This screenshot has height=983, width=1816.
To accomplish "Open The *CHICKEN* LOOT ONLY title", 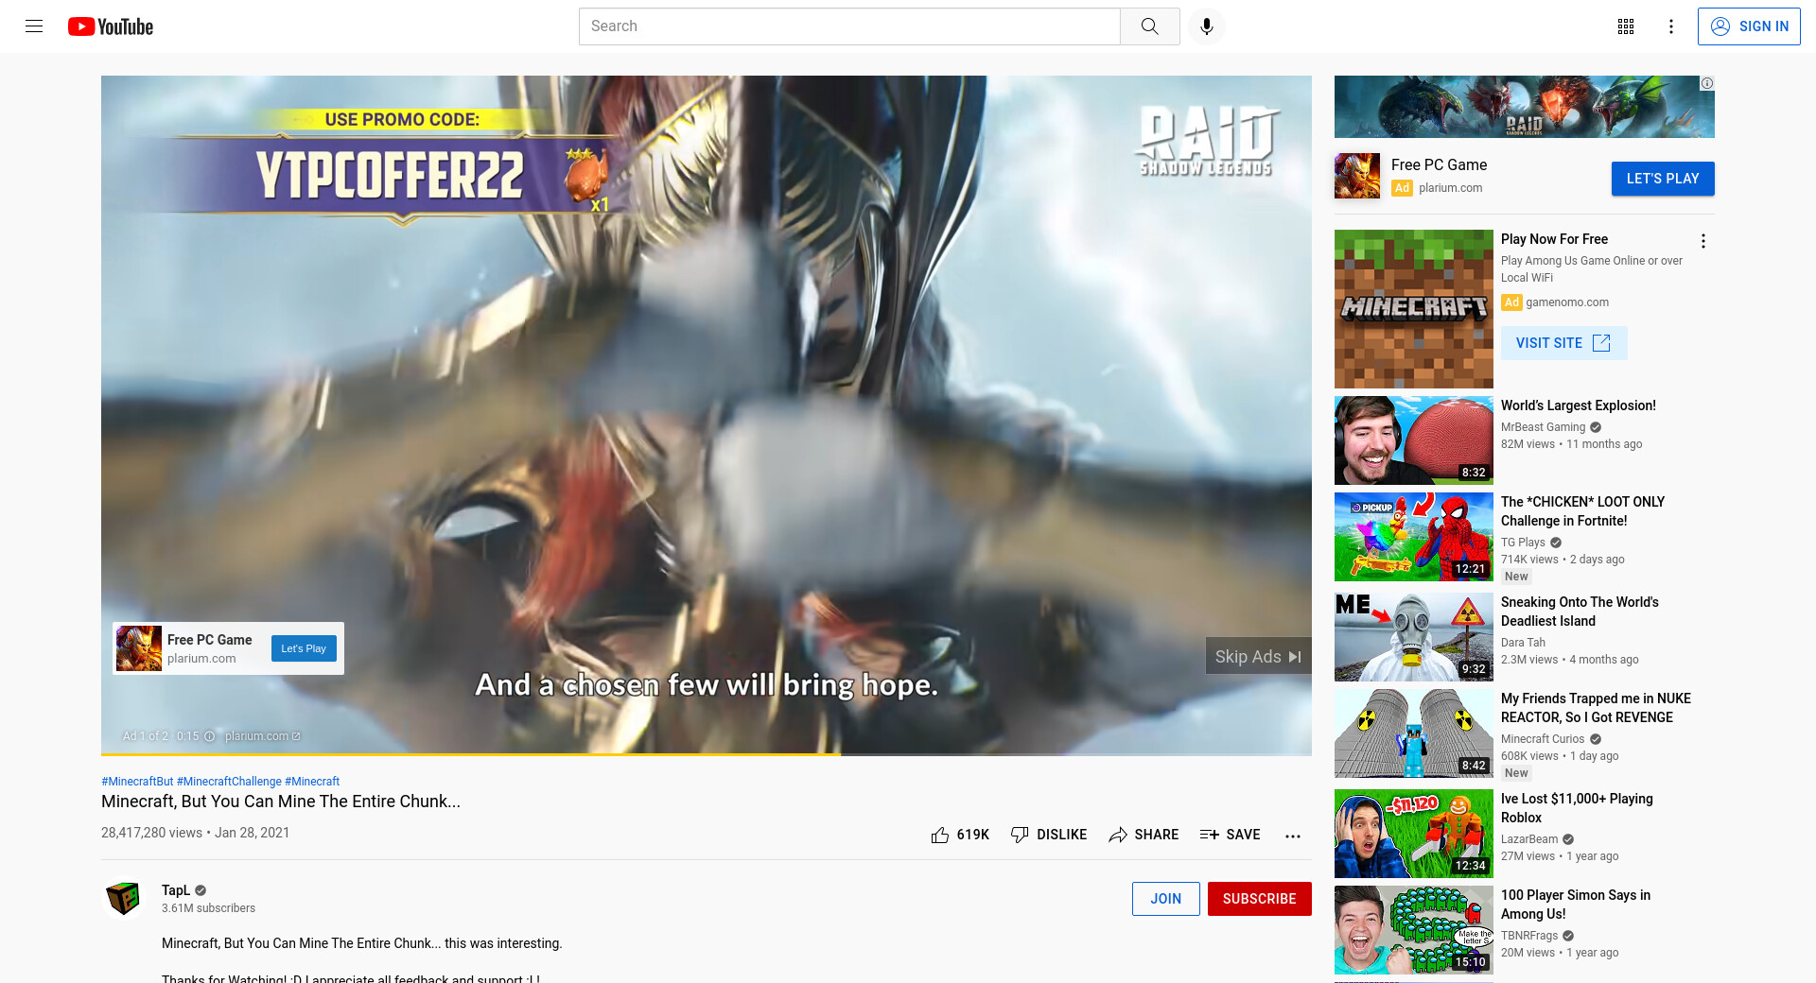I will click(x=1582, y=511).
